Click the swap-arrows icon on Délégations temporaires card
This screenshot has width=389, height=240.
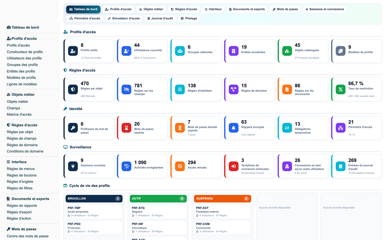pyautogui.click(x=287, y=128)
